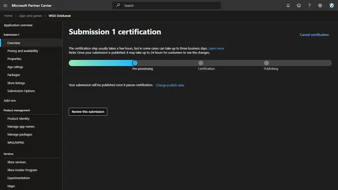The width and height of the screenshot is (338, 190).
Task: Open Add-ons section
Action: point(10,101)
